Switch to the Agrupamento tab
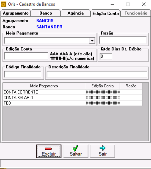Screen dimensions: 151x169 (16, 13)
